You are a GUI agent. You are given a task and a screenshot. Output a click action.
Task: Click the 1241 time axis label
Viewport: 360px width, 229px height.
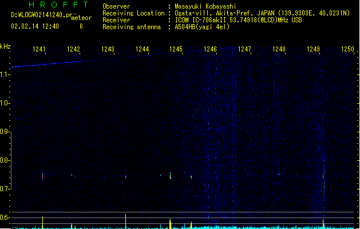(39, 49)
